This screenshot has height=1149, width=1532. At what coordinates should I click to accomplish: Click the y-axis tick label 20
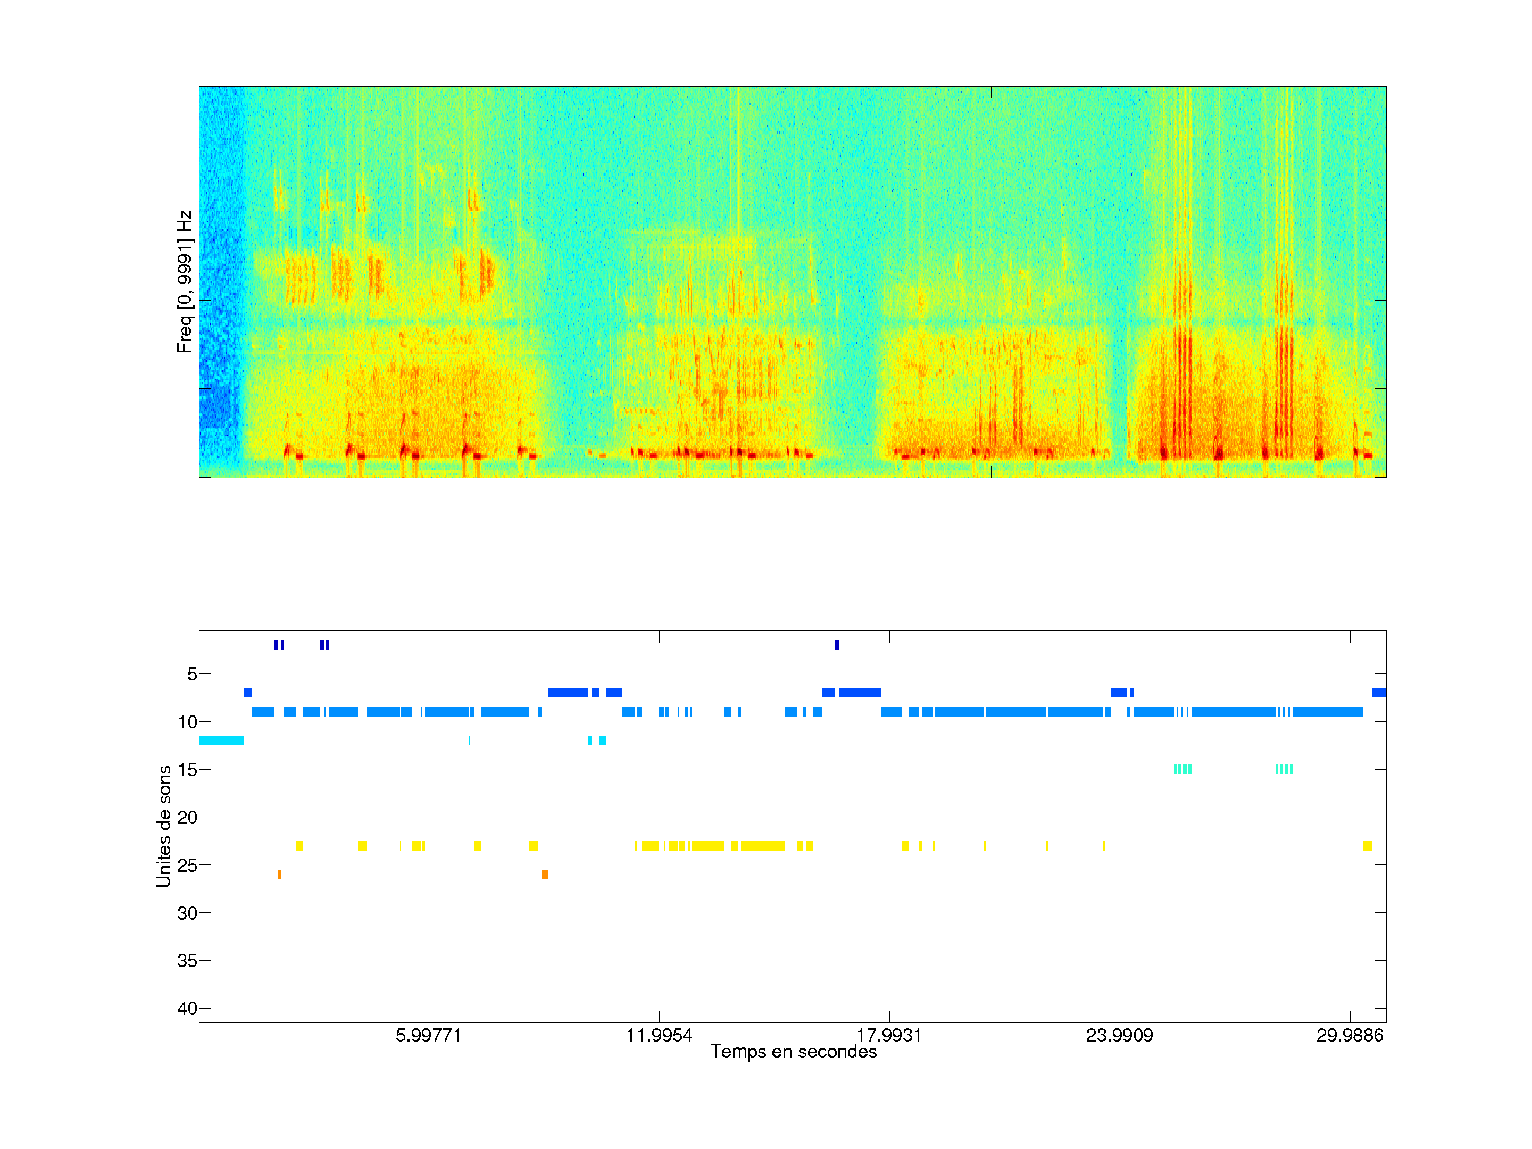187,817
